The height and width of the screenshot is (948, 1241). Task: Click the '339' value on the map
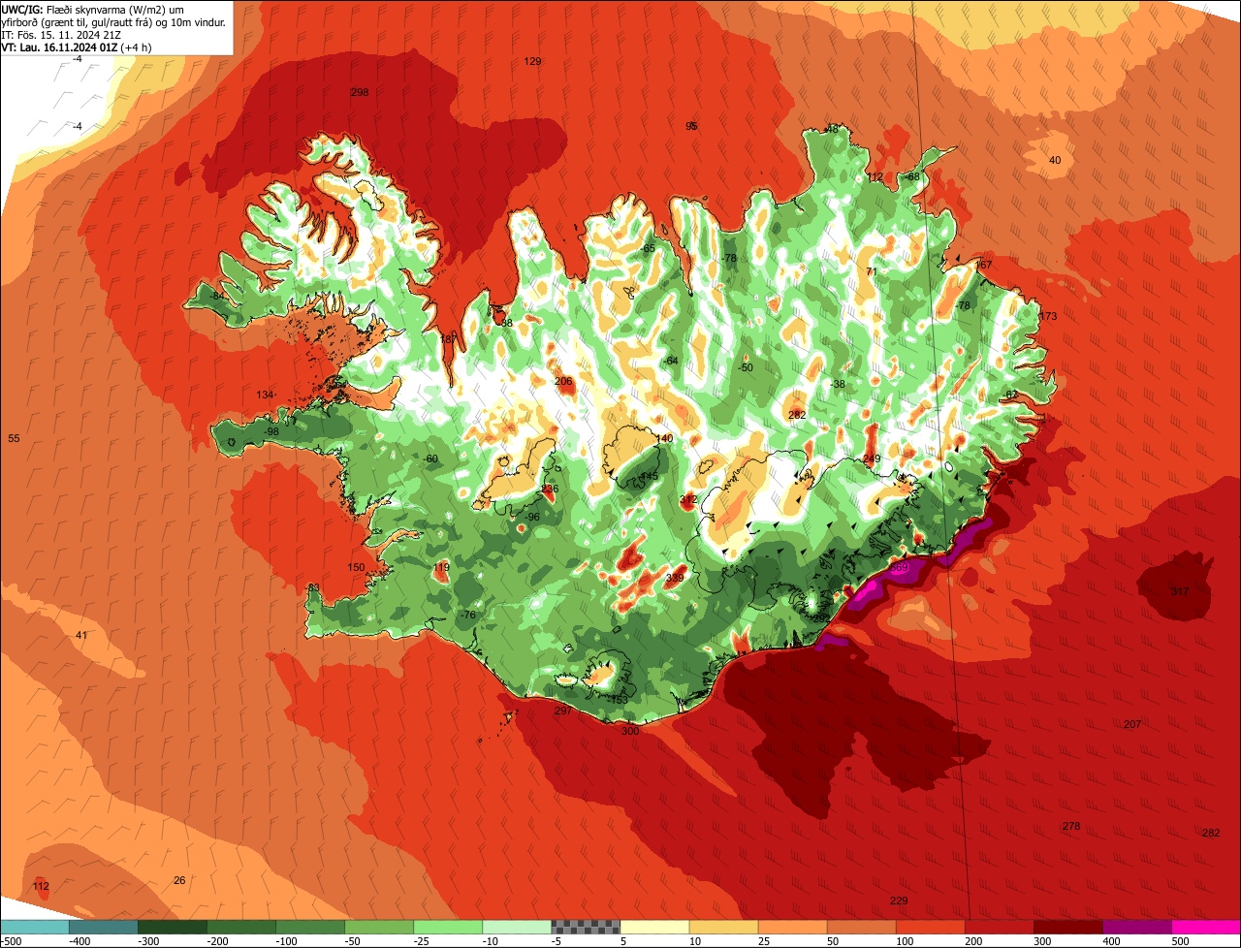tap(675, 578)
